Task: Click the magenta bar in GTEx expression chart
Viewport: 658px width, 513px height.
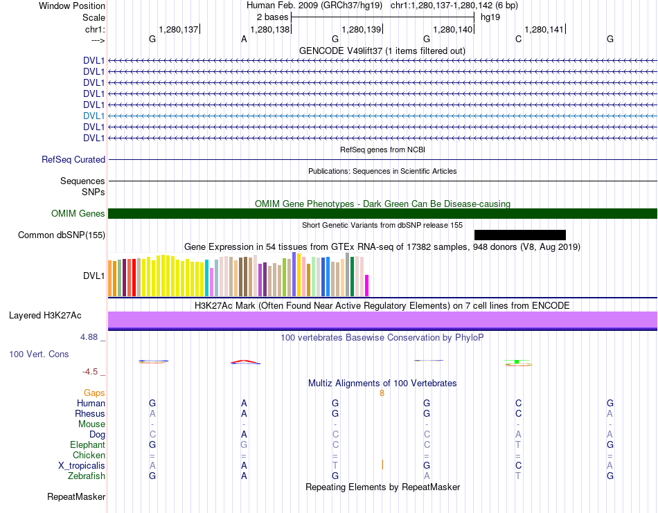Action: click(x=367, y=286)
